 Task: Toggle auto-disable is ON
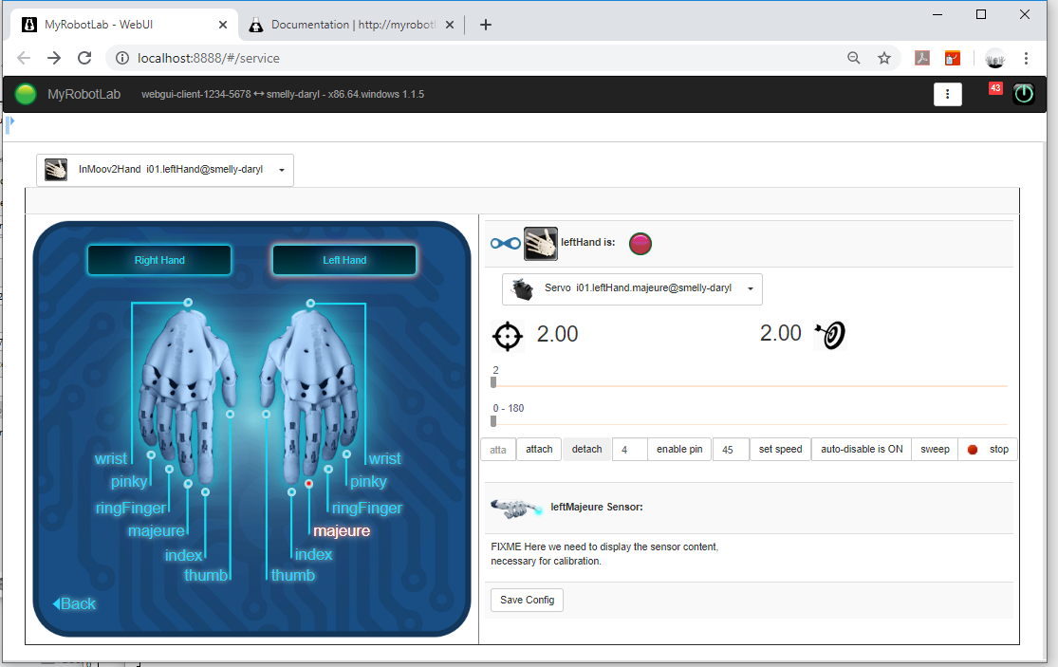click(x=862, y=449)
